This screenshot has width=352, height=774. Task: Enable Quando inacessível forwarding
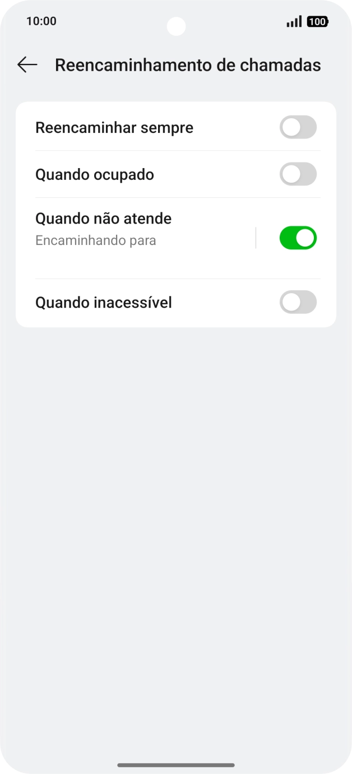pyautogui.click(x=298, y=302)
